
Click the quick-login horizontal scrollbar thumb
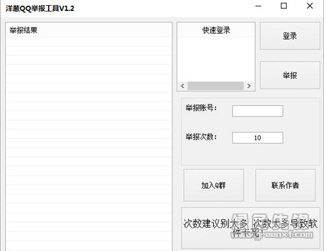[x=216, y=86]
